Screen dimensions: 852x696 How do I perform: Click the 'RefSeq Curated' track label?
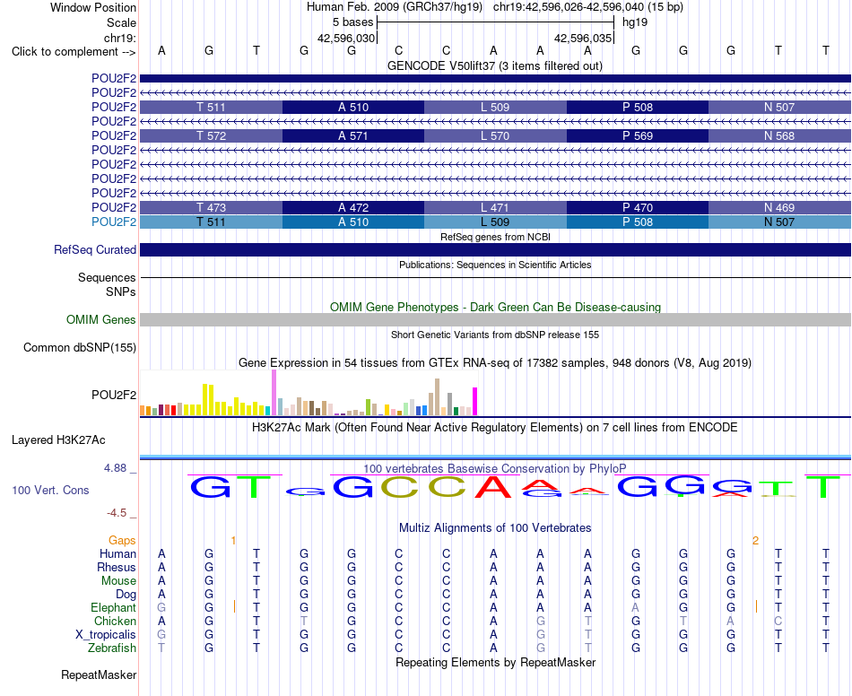point(95,250)
